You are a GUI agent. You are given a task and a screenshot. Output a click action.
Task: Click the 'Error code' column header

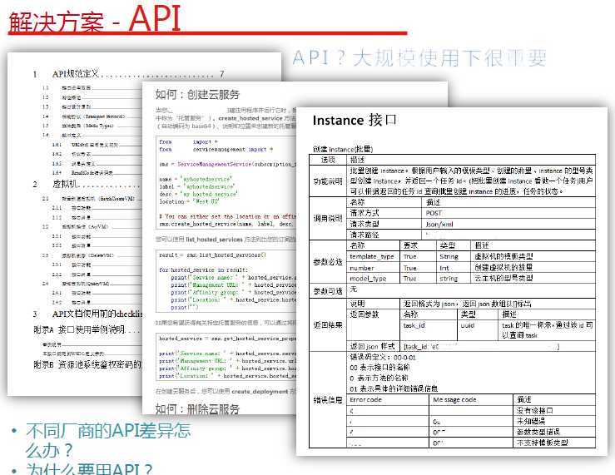click(x=389, y=400)
